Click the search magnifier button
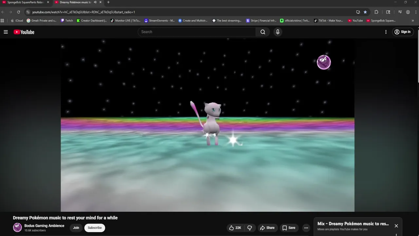This screenshot has height=236, width=419. (x=263, y=32)
